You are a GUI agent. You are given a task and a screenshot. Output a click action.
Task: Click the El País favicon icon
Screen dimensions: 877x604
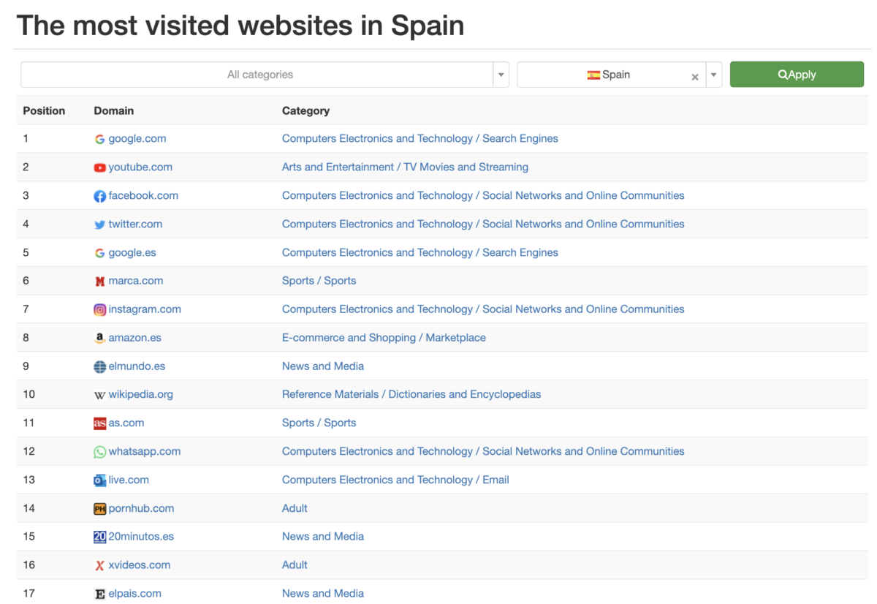[99, 594]
